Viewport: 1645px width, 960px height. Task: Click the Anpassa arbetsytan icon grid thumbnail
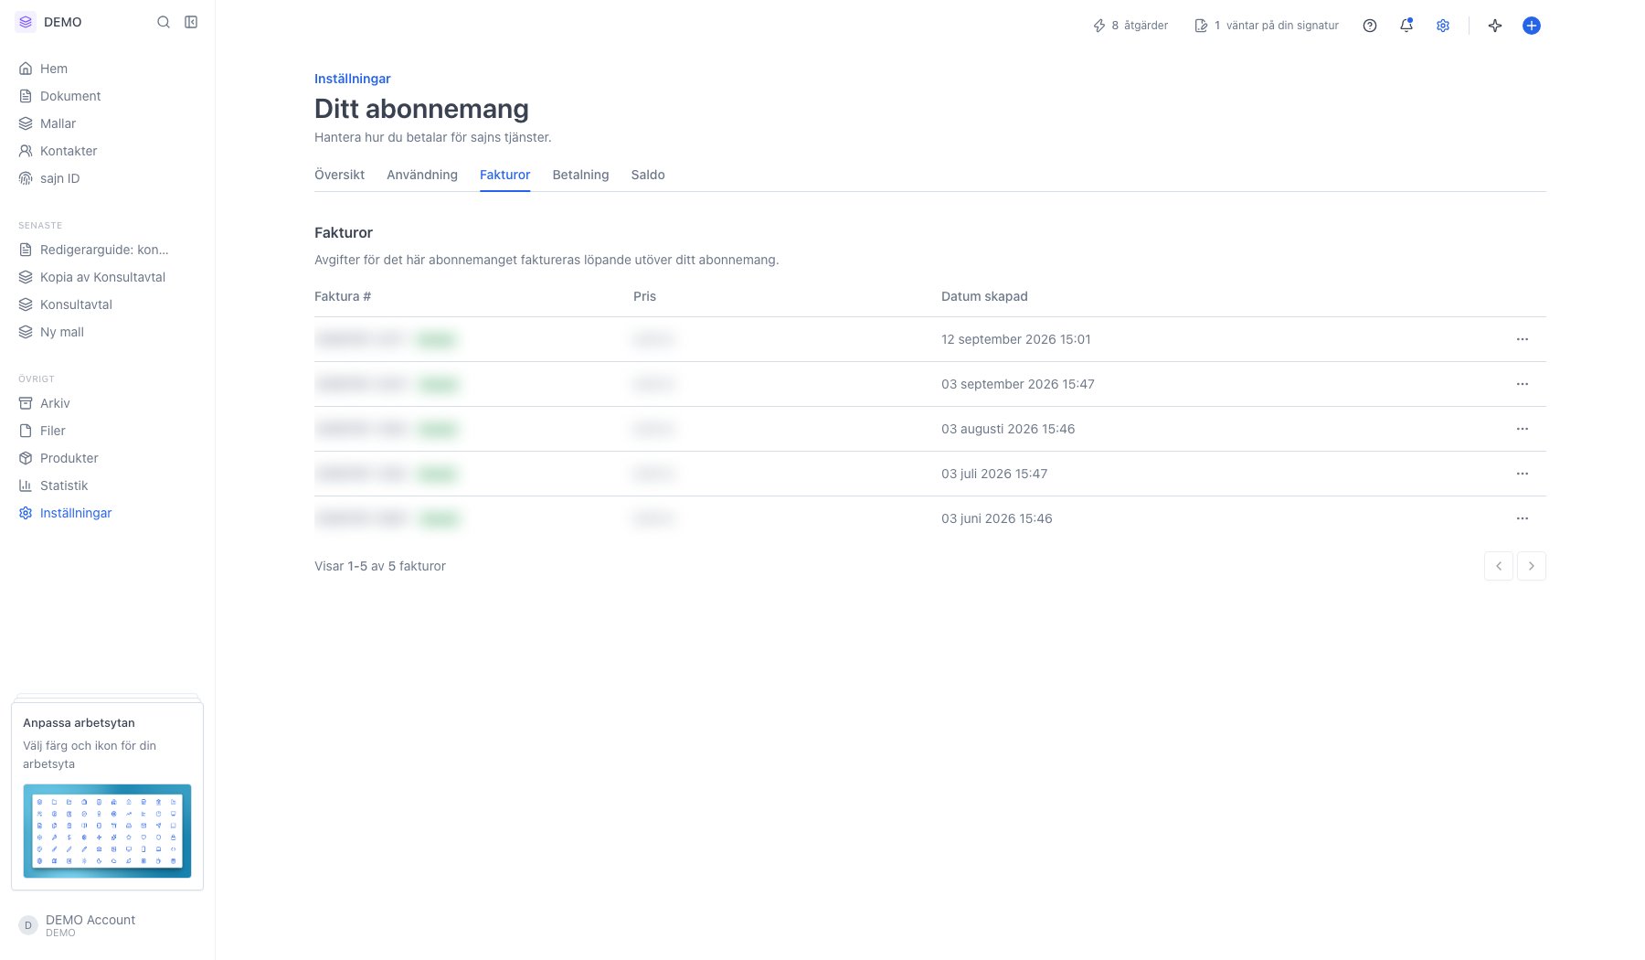click(x=107, y=831)
